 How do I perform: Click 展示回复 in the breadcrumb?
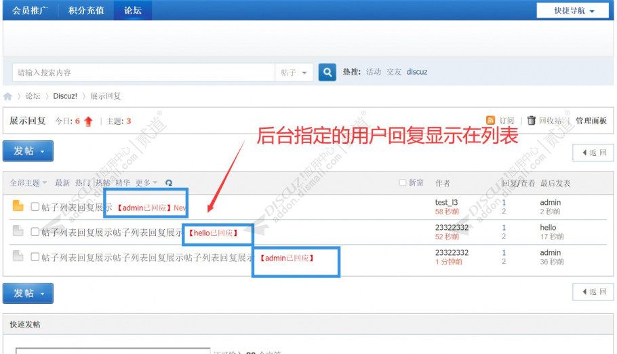[106, 96]
